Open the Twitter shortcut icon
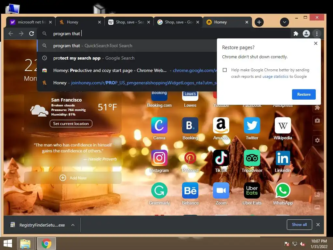Viewport: 333px width, 250px height. tap(252, 125)
